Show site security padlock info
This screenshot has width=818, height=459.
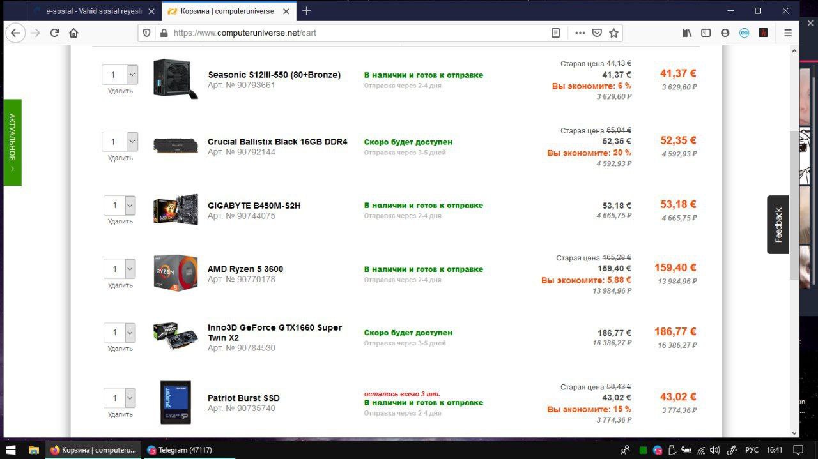pos(164,33)
